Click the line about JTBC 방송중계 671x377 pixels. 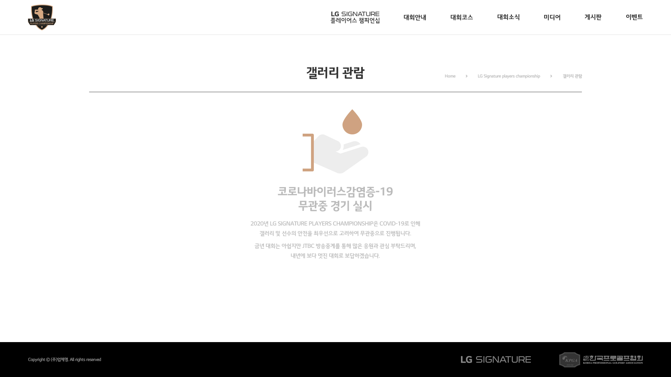pyautogui.click(x=335, y=246)
